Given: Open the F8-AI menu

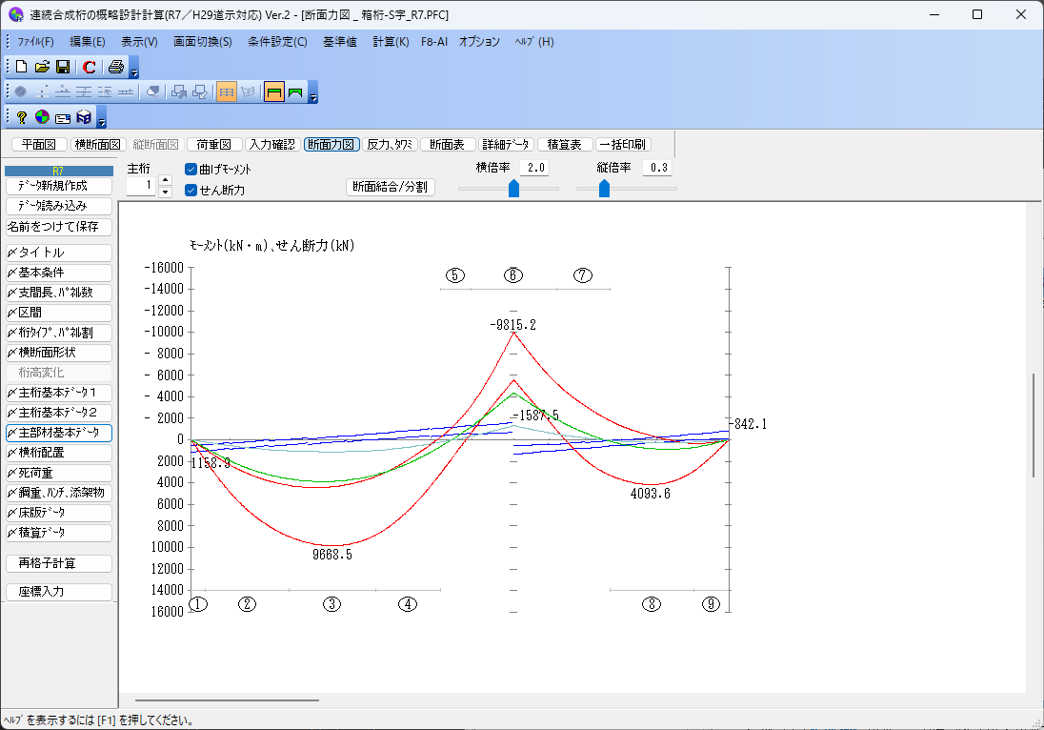Looking at the screenshot, I should point(434,41).
